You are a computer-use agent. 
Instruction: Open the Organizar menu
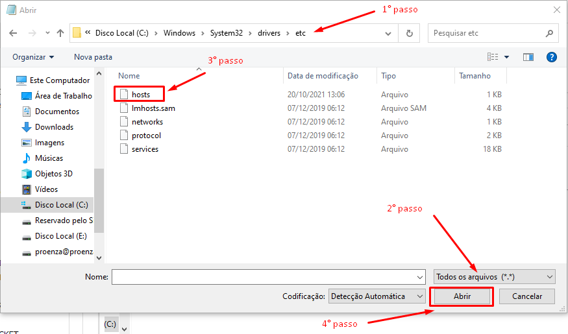(33, 57)
